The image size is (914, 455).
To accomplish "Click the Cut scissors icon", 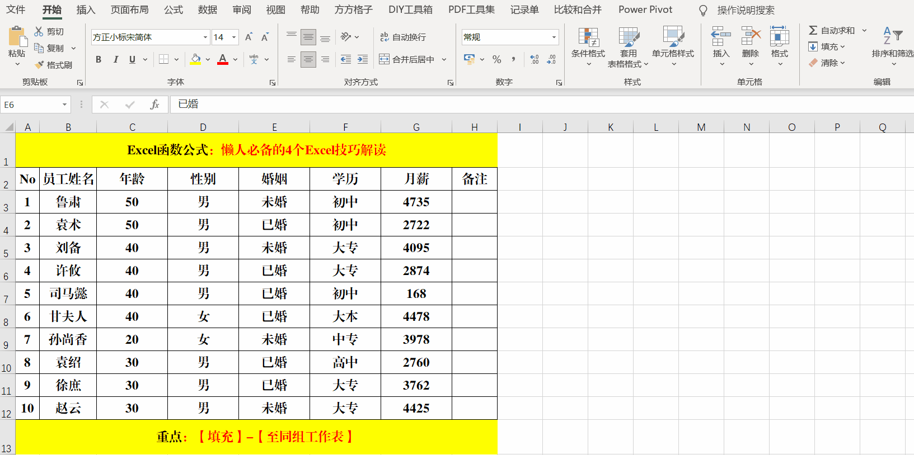I will (39, 31).
